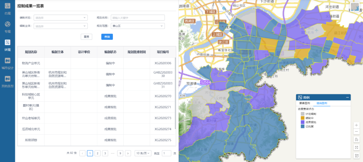Click the map selection arrow tool
This screenshot has width=363, height=162.
point(356,155)
